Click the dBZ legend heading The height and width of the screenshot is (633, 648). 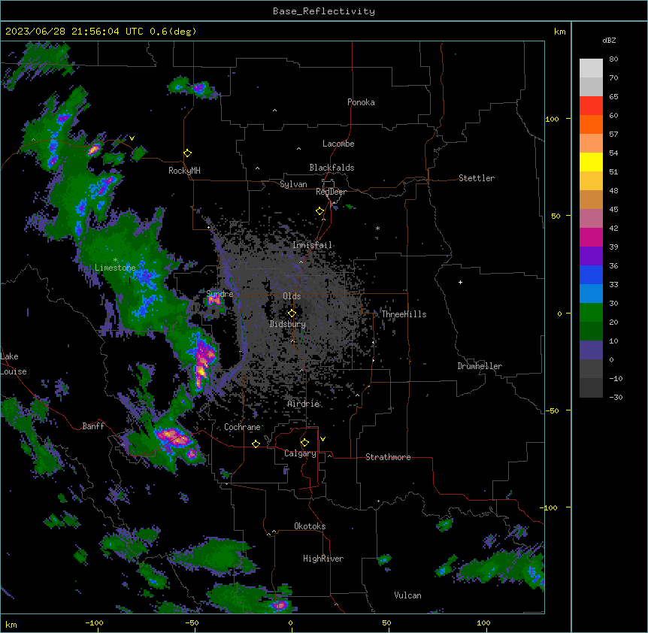609,41
